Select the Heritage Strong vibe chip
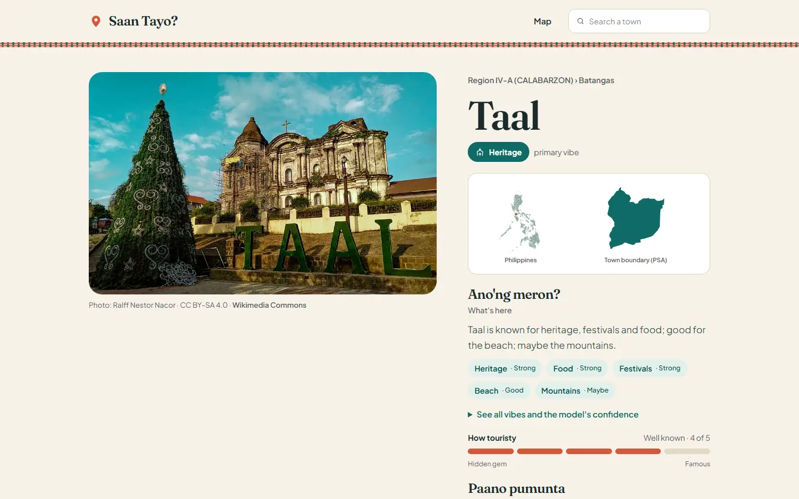This screenshot has width=799, height=499. tap(504, 368)
